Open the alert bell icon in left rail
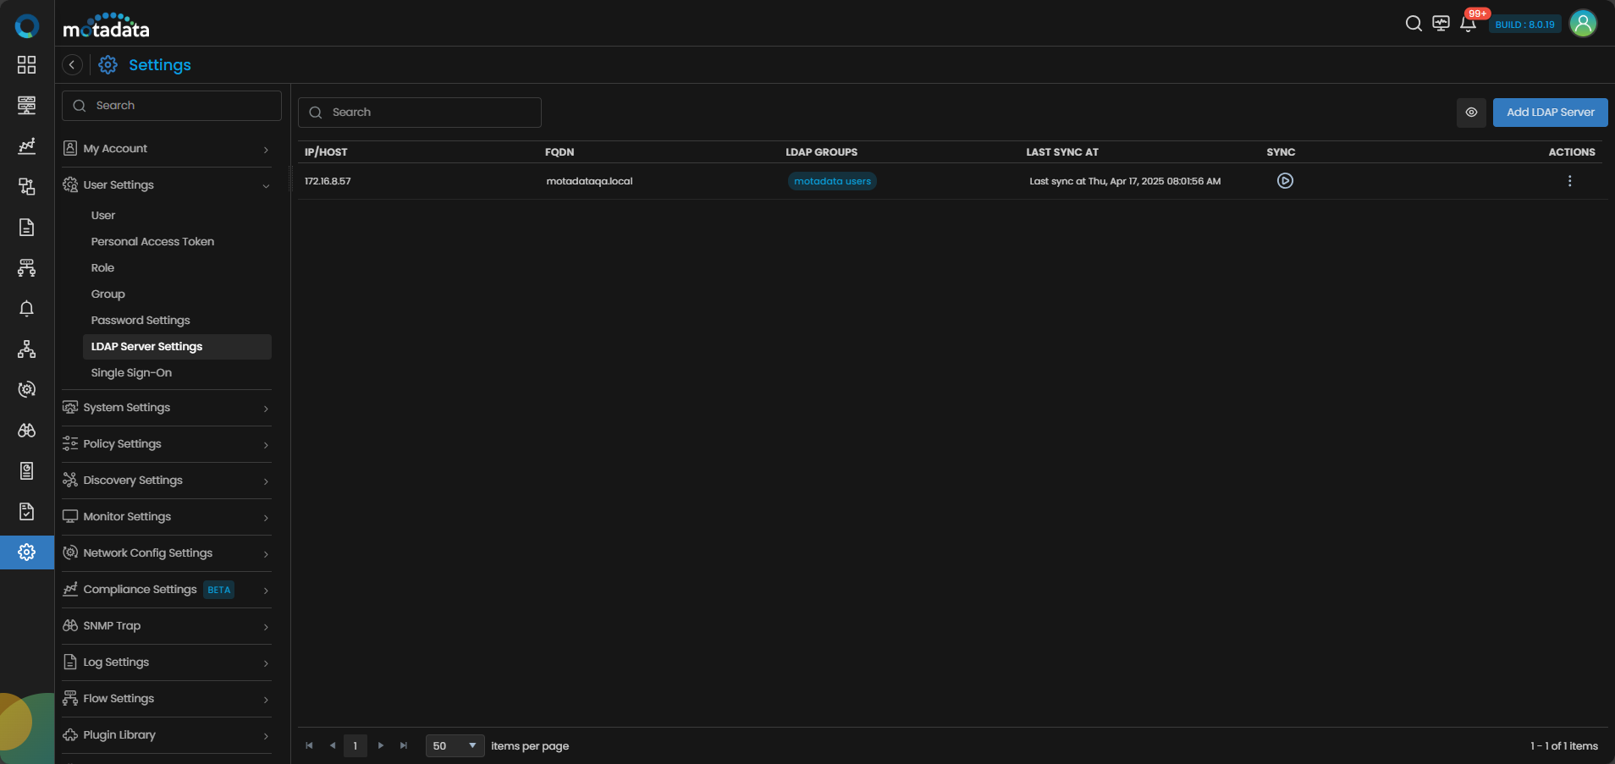The image size is (1615, 764). click(27, 309)
